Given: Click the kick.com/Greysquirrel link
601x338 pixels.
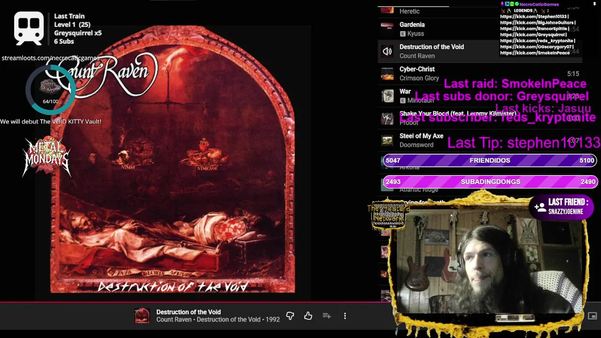Looking at the screenshot, I should coord(533,35).
